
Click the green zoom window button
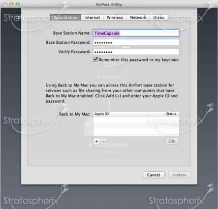tap(18, 5)
